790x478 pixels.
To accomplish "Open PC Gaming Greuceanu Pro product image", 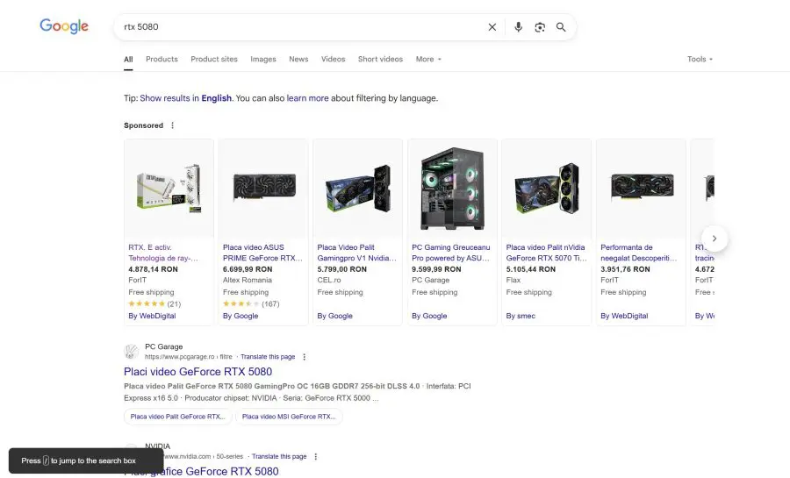I will pyautogui.click(x=452, y=189).
